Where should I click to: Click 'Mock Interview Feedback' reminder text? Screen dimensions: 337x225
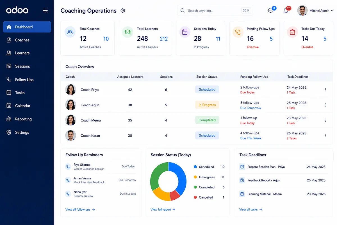pos(89,183)
